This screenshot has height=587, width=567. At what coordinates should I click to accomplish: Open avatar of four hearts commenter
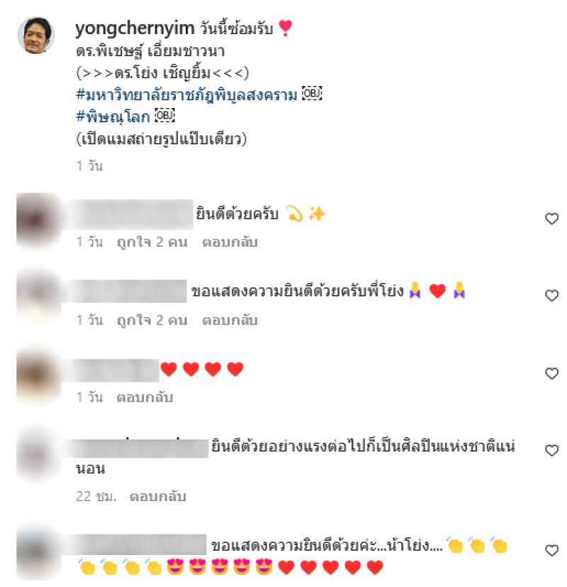38,374
